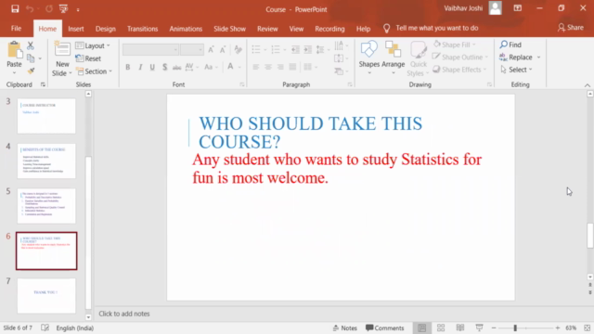The width and height of the screenshot is (594, 334).
Task: Toggle Underline formatting
Action: coord(152,67)
